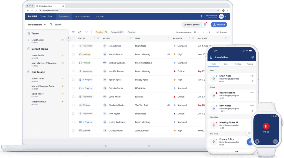Check the James Smith Short Note row
The width and height of the screenshot is (284, 158).
click(73, 46)
